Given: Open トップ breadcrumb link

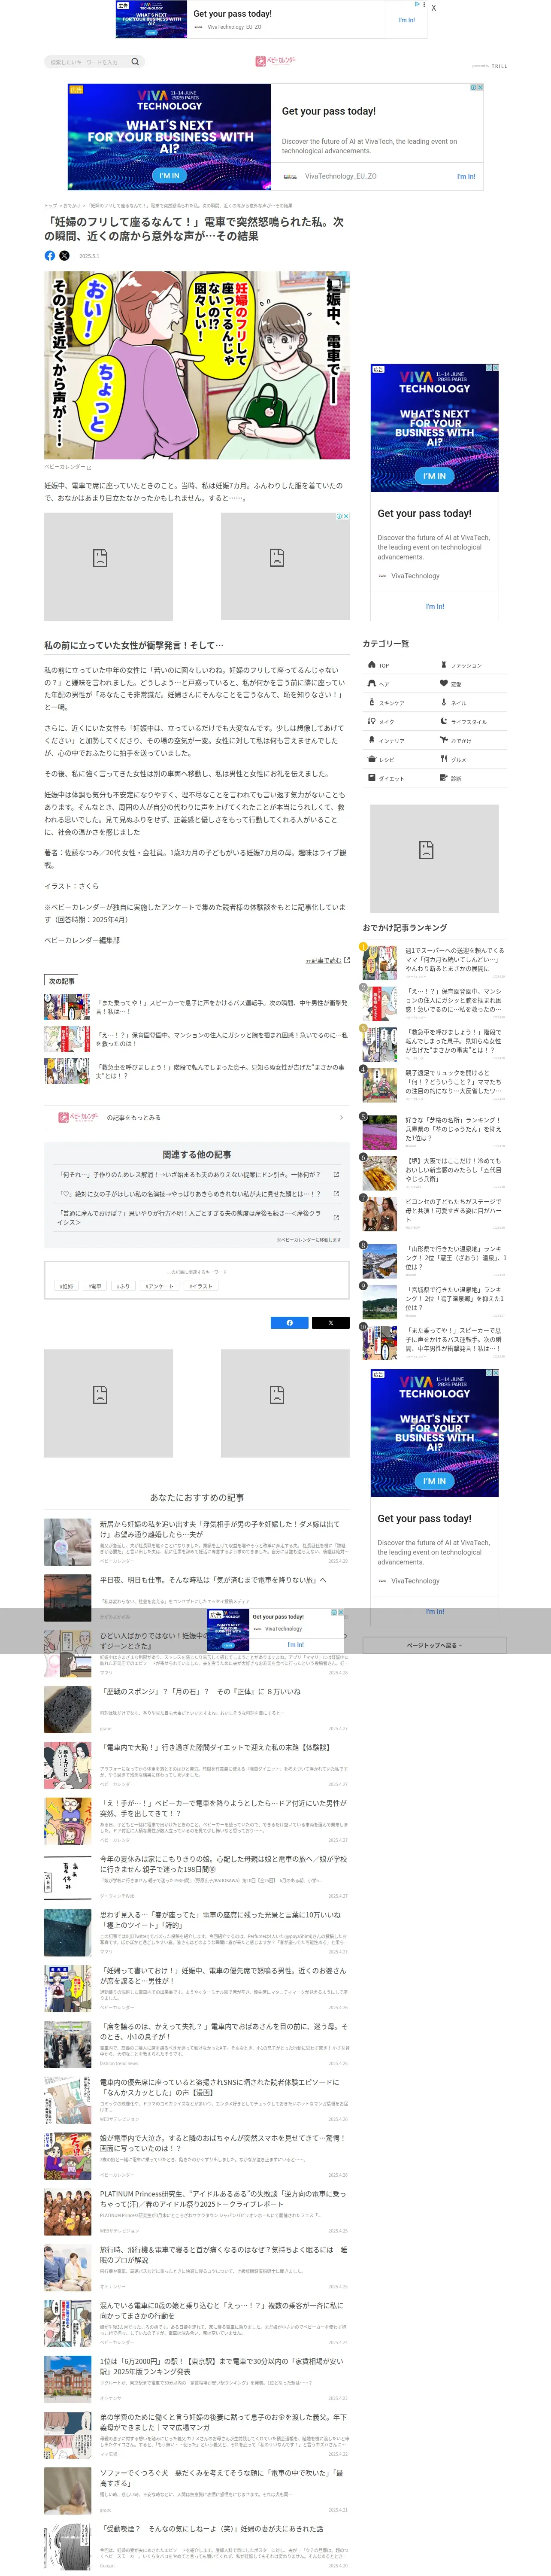Looking at the screenshot, I should click(x=50, y=206).
